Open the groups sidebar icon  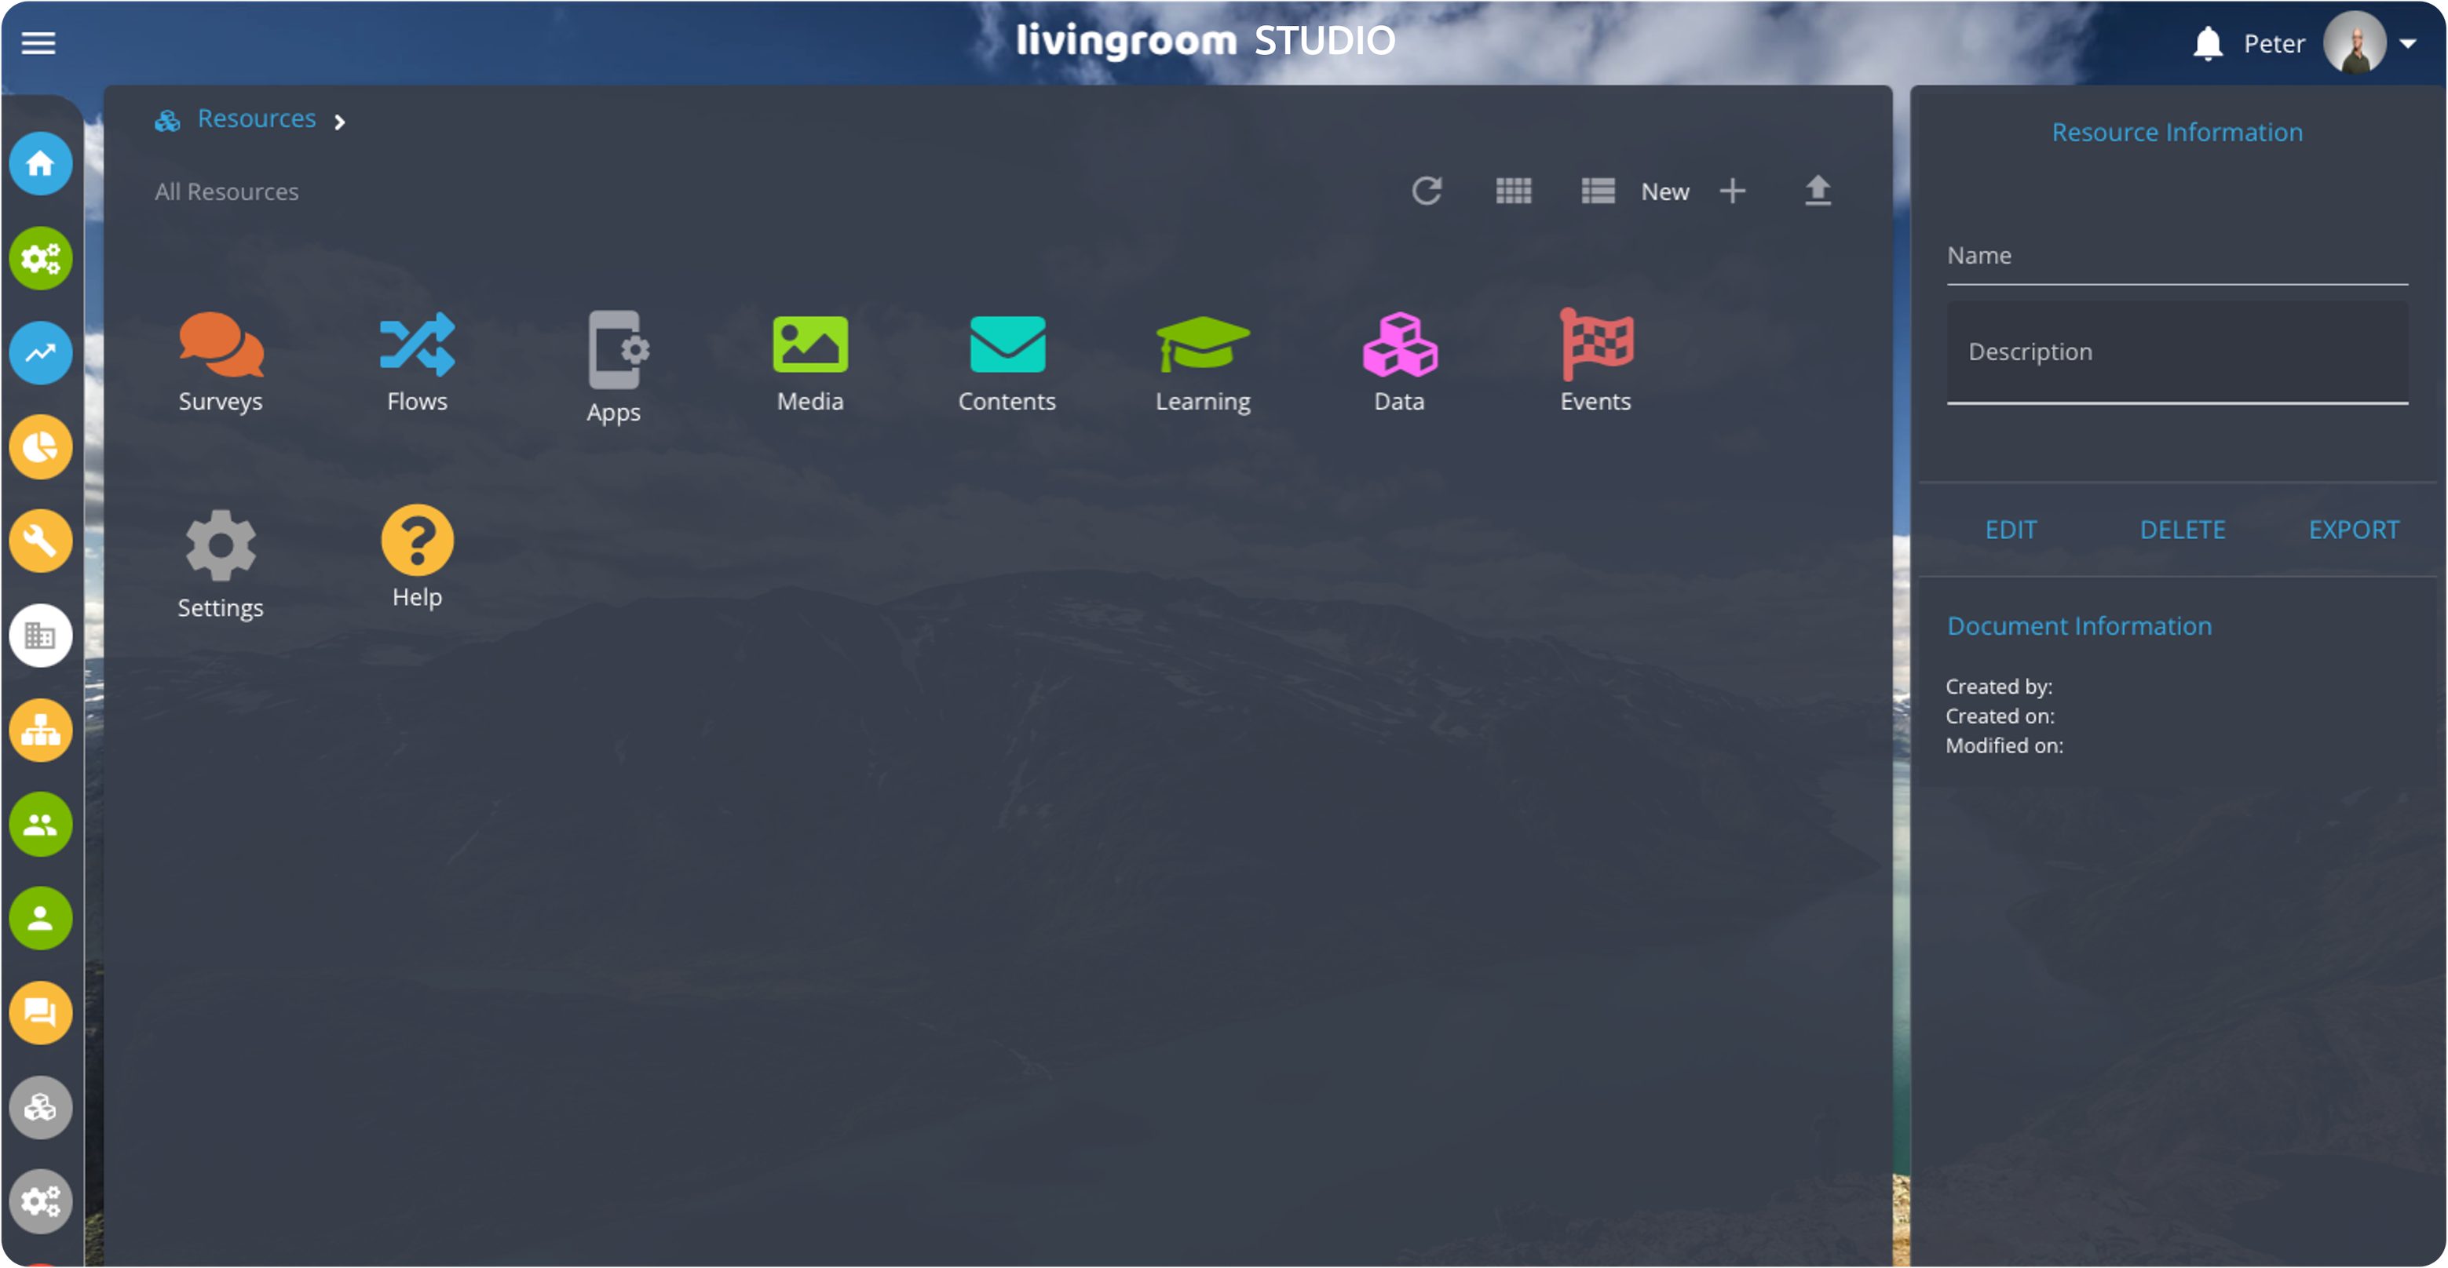[41, 825]
